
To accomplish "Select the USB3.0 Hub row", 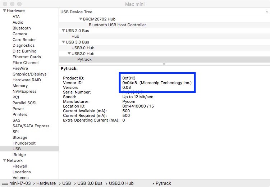I will point(164,48).
